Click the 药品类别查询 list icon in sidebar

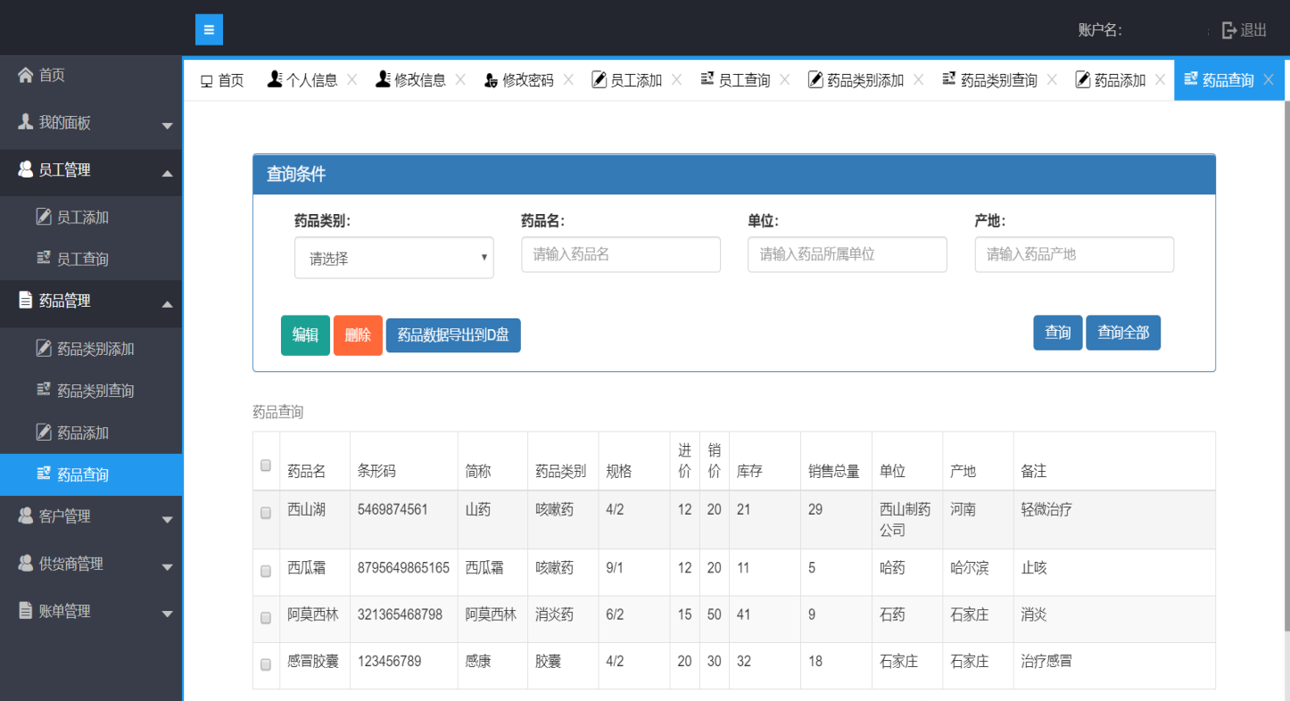(x=44, y=391)
